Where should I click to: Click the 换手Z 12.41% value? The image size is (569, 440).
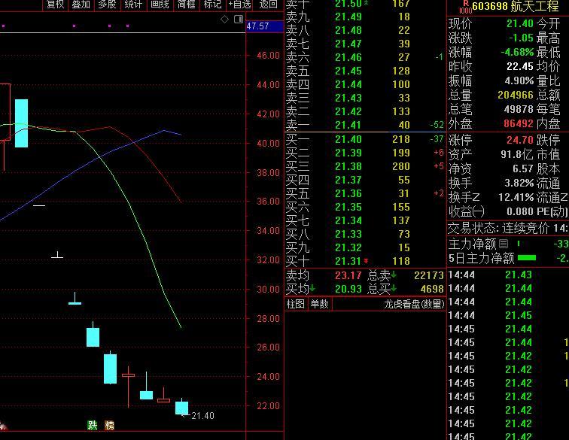pyautogui.click(x=516, y=197)
